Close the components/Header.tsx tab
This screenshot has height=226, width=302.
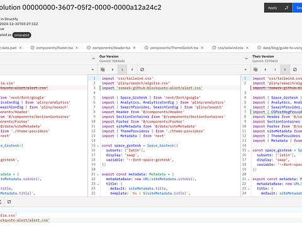pos(134,48)
